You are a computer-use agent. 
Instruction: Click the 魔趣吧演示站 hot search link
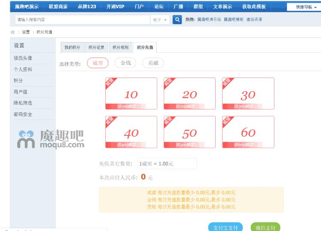[x=209, y=19]
